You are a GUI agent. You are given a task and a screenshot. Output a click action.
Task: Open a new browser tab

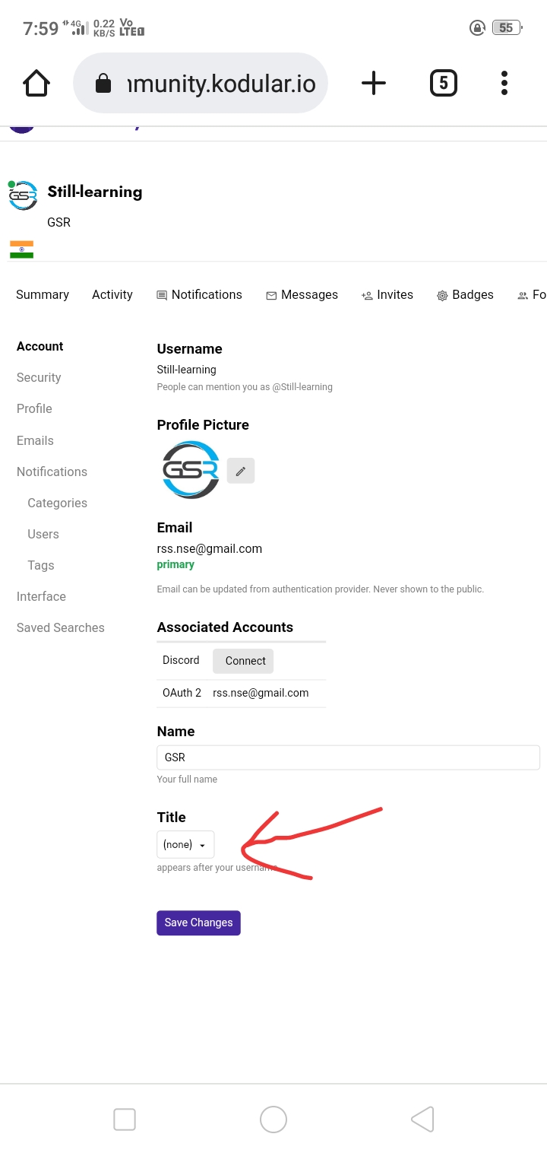point(373,83)
